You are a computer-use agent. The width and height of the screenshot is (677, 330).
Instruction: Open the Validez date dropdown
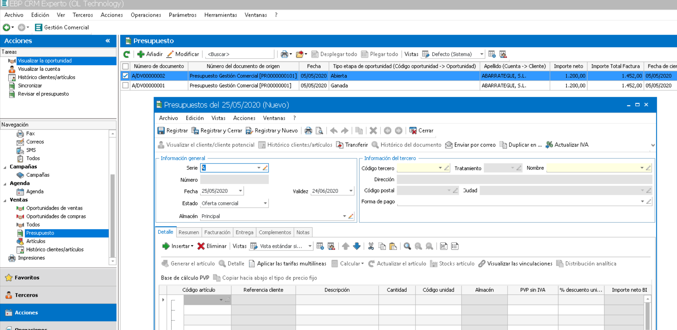point(351,191)
